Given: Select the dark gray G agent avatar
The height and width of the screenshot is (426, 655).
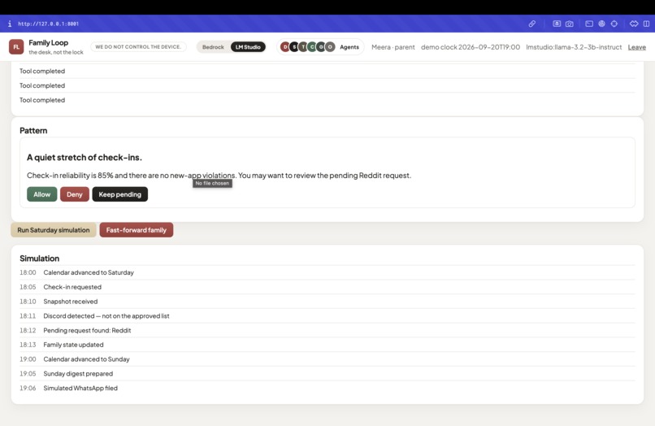Looking at the screenshot, I should pyautogui.click(x=321, y=47).
